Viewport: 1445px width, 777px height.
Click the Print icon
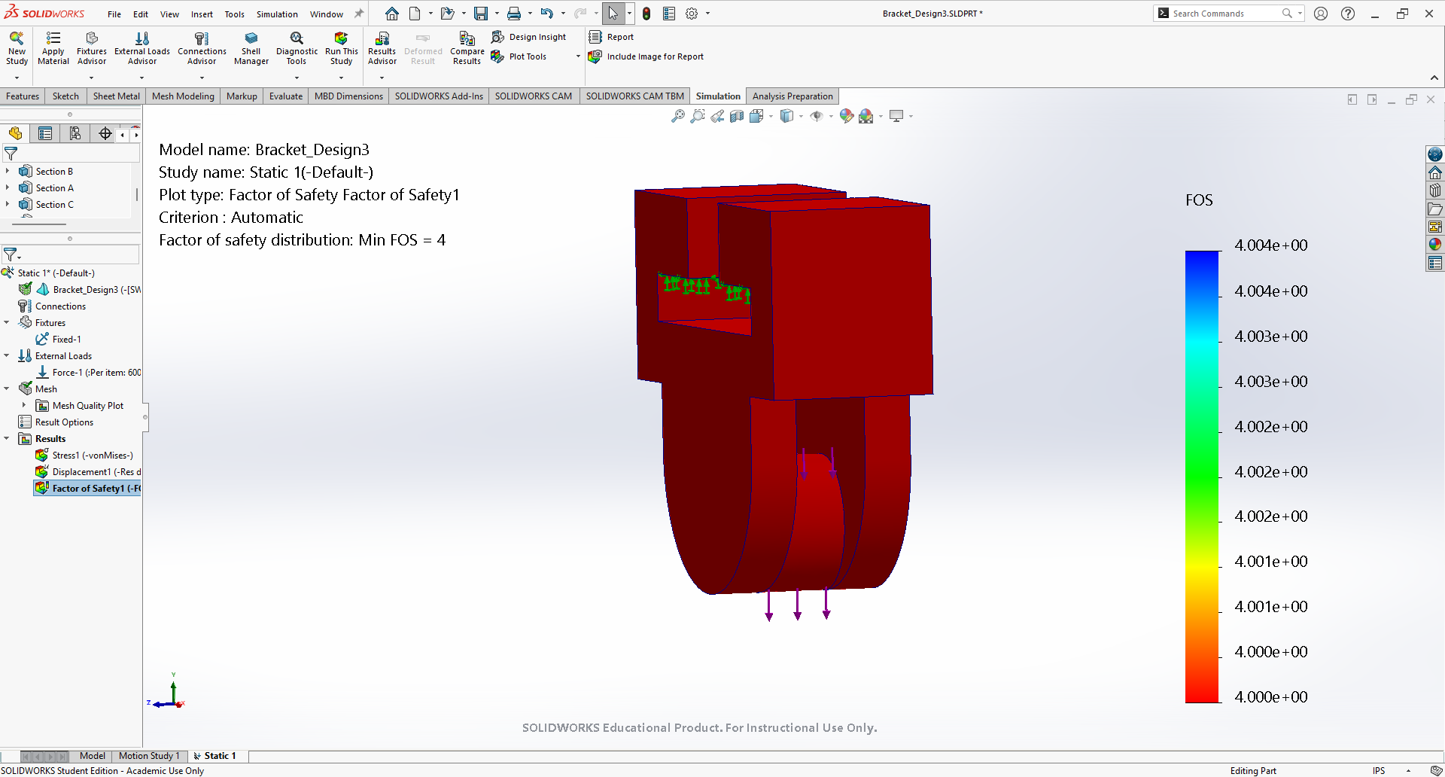[x=514, y=14]
